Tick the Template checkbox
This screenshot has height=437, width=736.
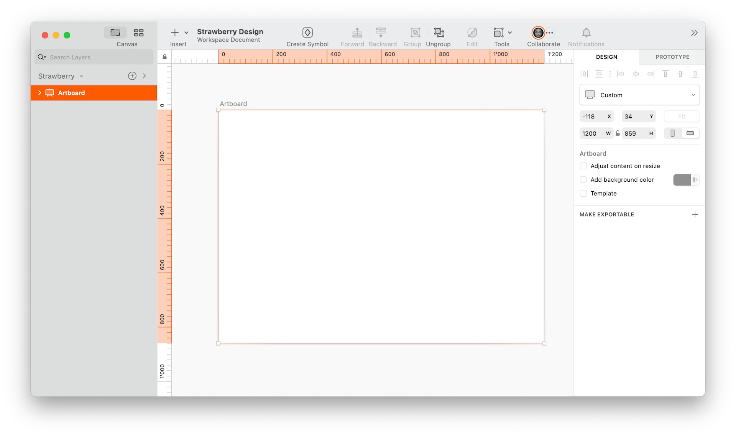583,194
